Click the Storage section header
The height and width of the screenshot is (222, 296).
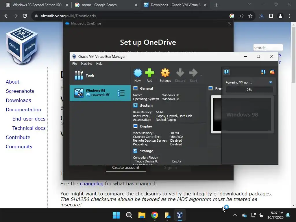pyautogui.click(x=147, y=151)
